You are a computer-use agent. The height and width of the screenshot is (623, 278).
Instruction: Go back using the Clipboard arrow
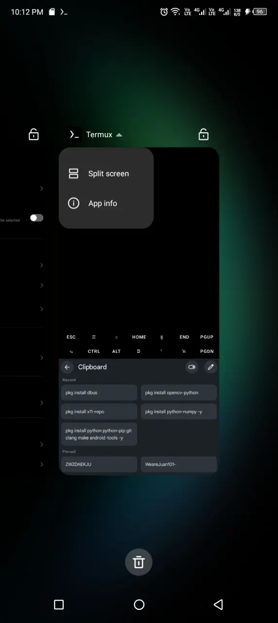point(68,367)
